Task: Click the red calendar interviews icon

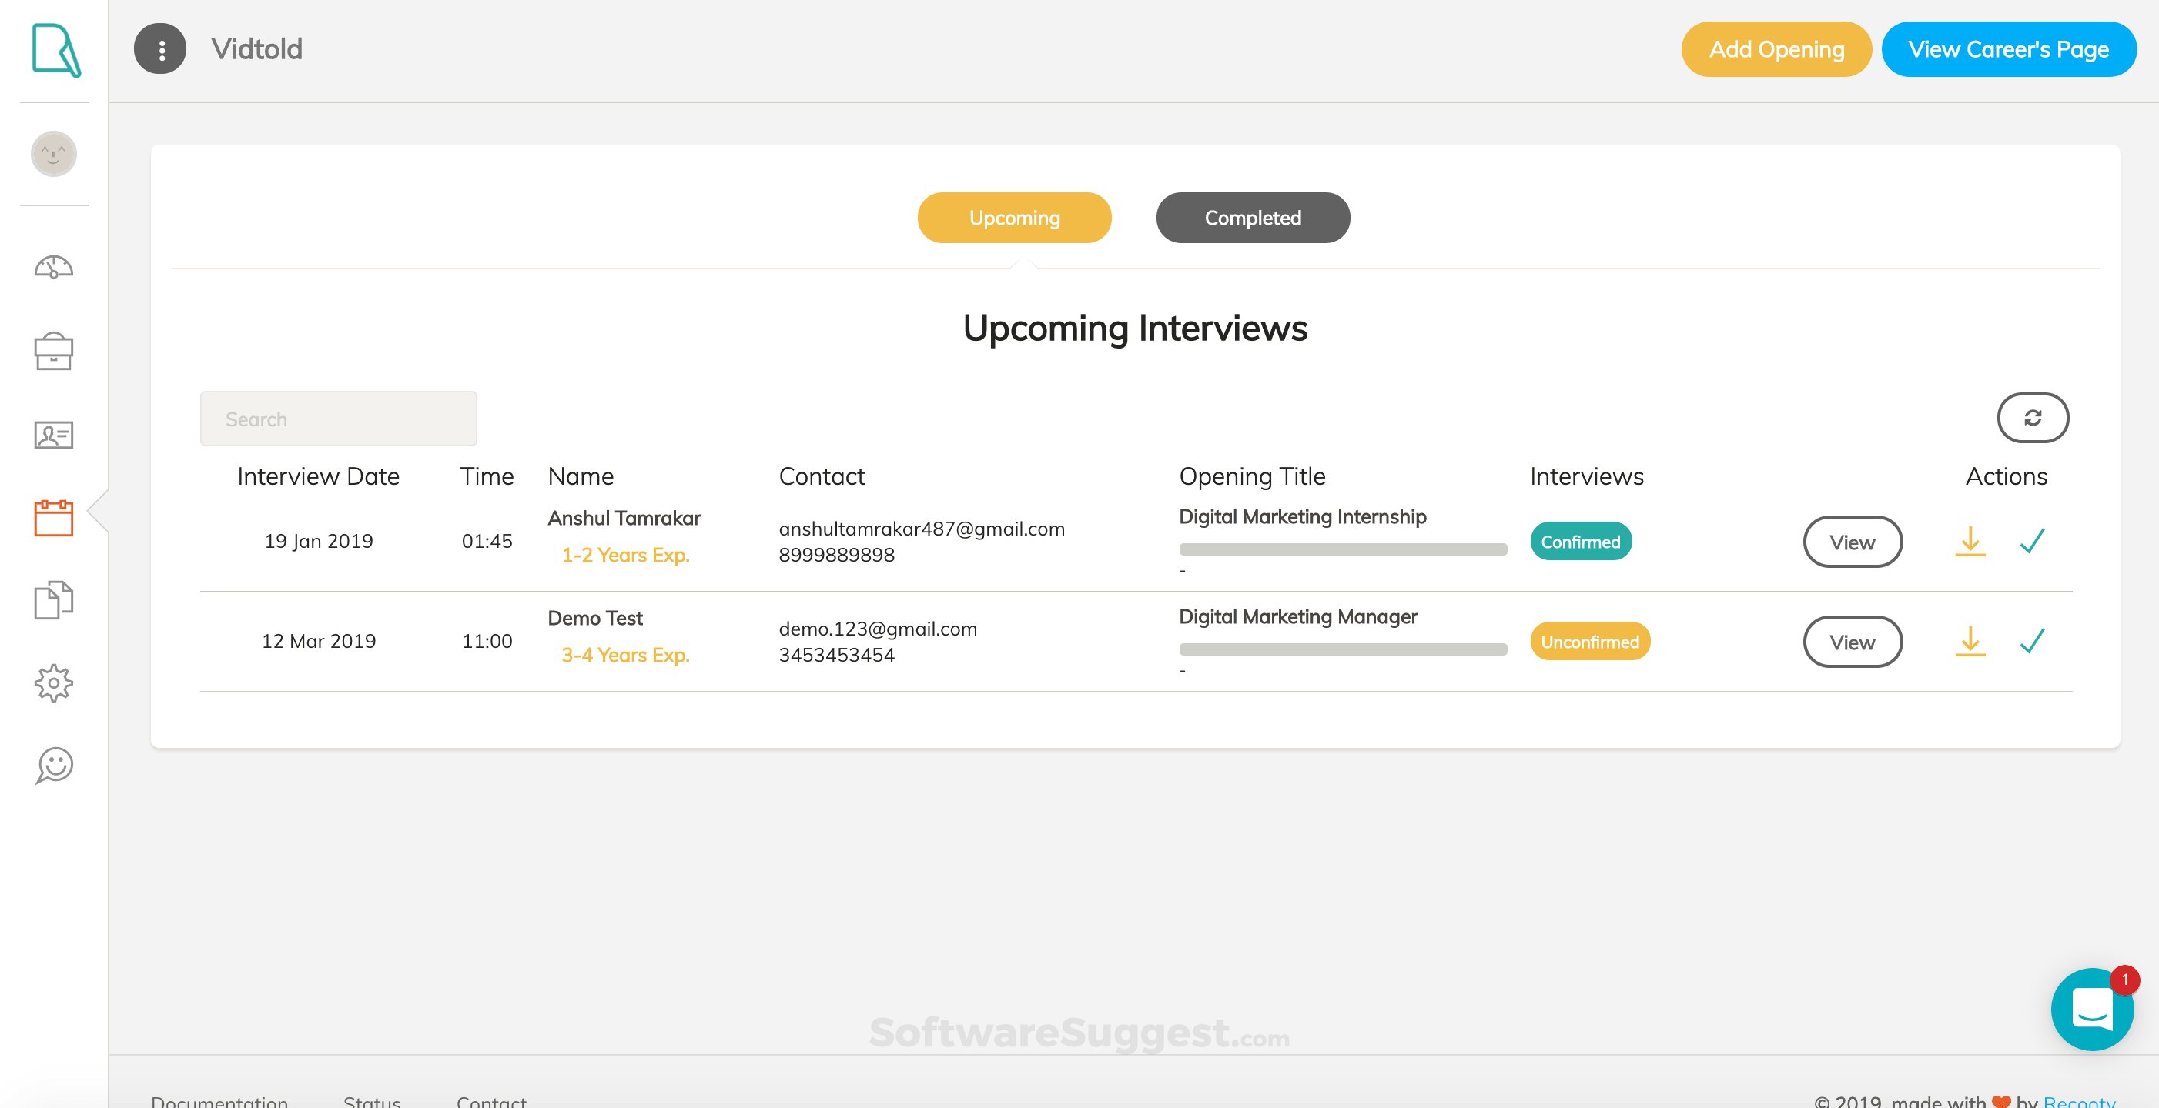Action: click(54, 518)
